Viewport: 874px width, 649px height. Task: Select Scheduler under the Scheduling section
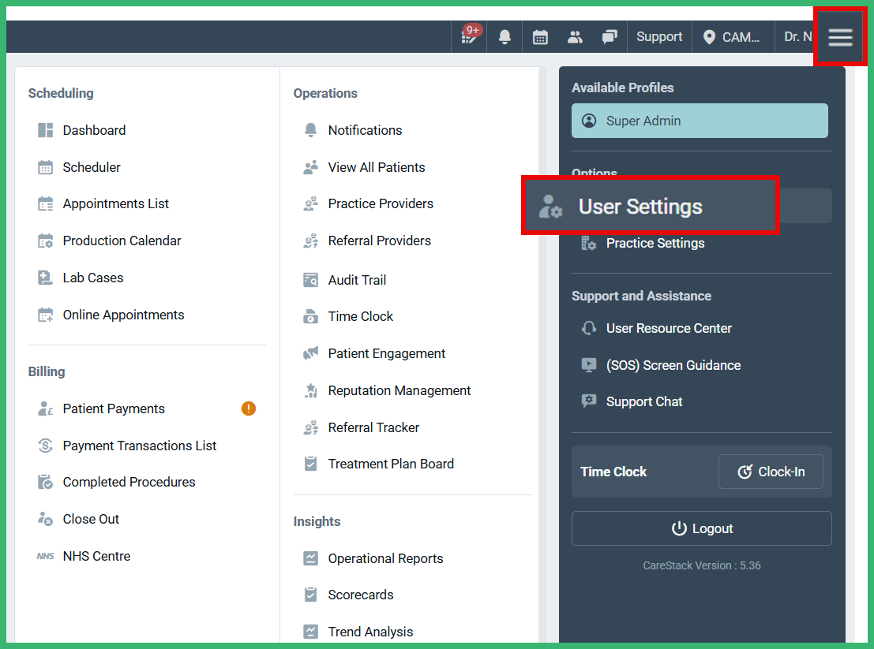tap(92, 167)
